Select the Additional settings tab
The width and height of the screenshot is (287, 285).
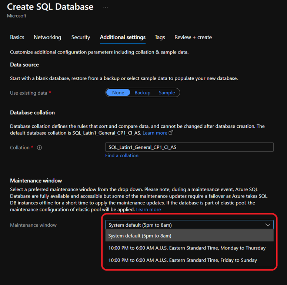pos(123,37)
